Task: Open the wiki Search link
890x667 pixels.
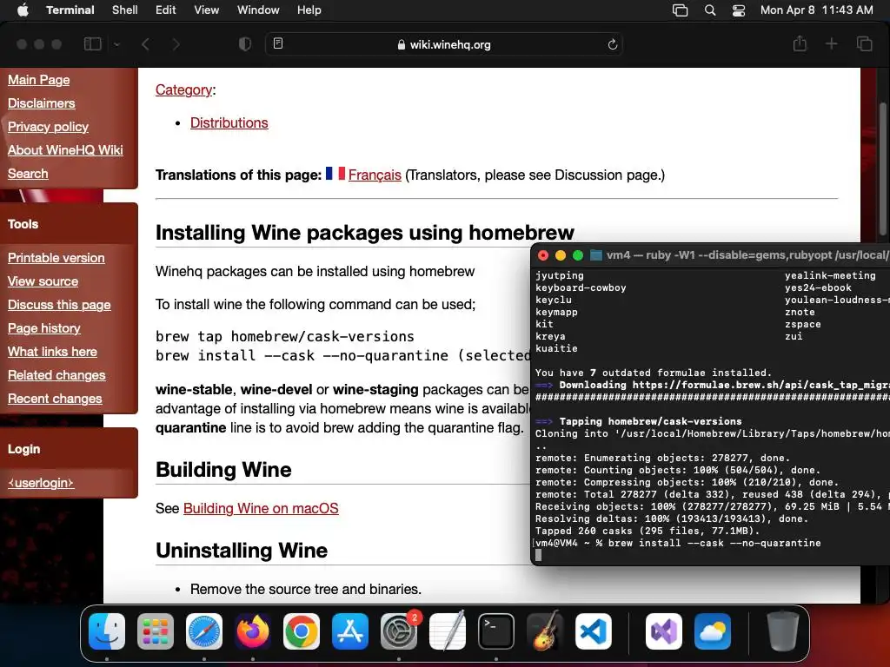Action: click(28, 174)
